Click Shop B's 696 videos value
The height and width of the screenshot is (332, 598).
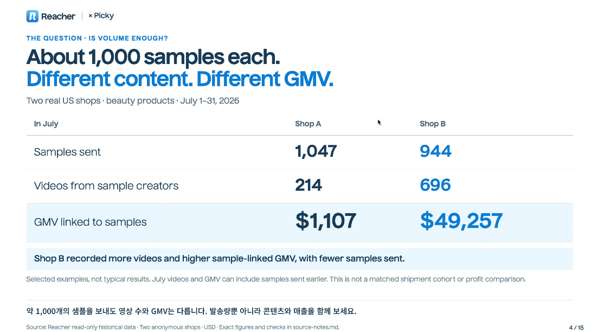click(x=435, y=185)
